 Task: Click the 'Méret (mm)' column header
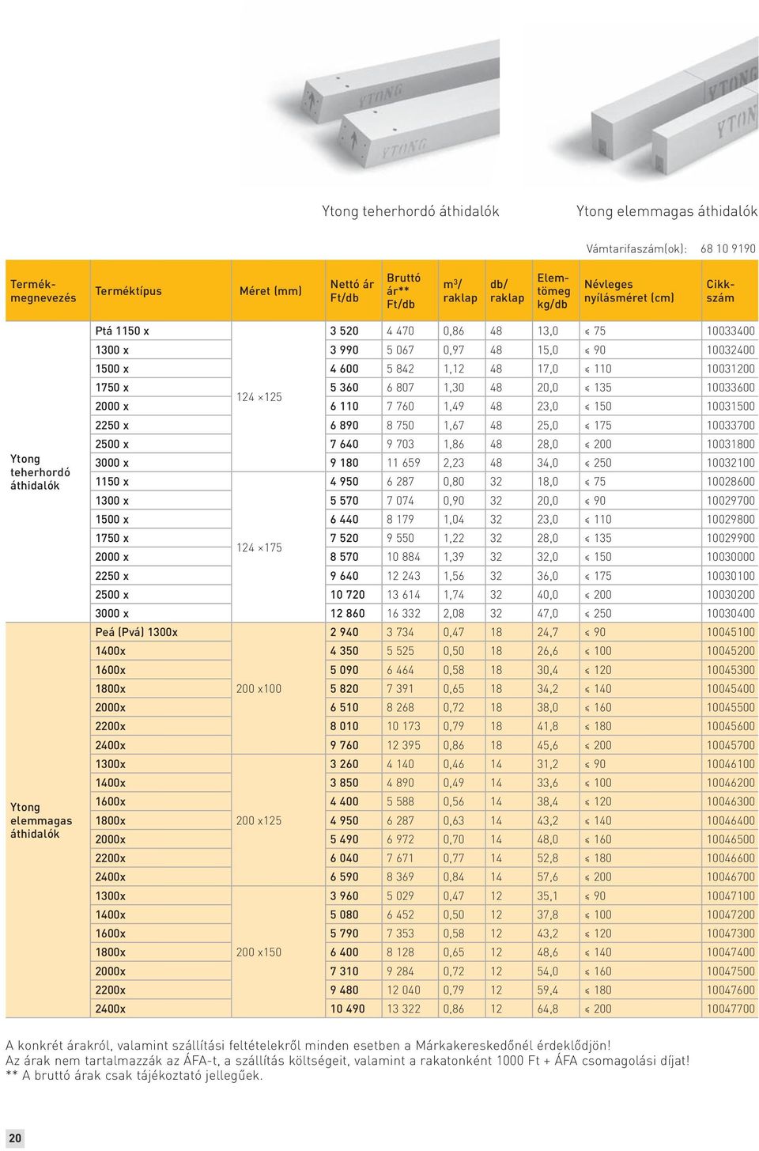pos(270,291)
